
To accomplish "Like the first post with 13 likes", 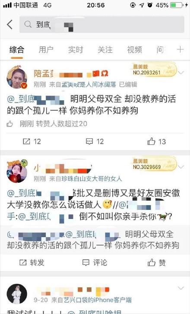I will point(157,142).
